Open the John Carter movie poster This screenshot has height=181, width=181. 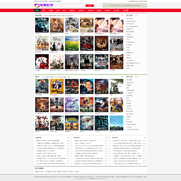[x=72, y=123]
